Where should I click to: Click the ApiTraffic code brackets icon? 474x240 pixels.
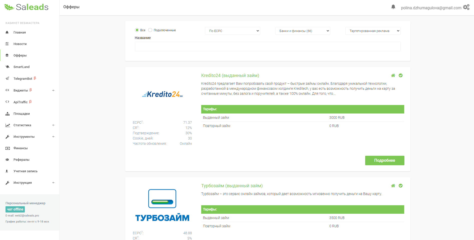coord(7,102)
